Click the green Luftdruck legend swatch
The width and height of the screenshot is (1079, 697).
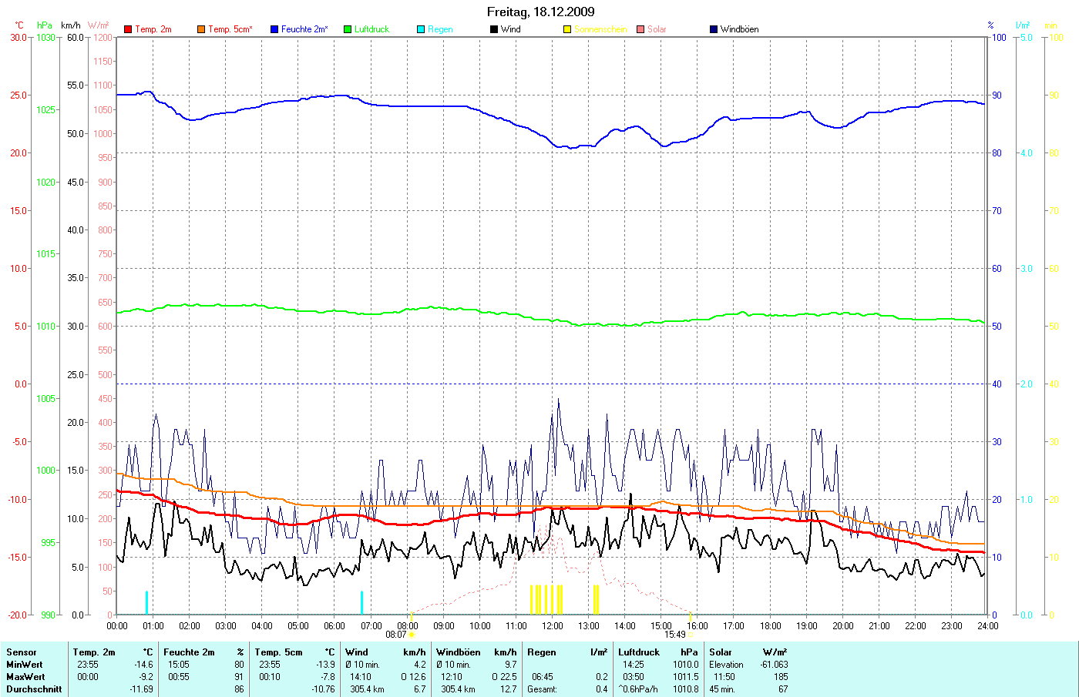pos(348,29)
